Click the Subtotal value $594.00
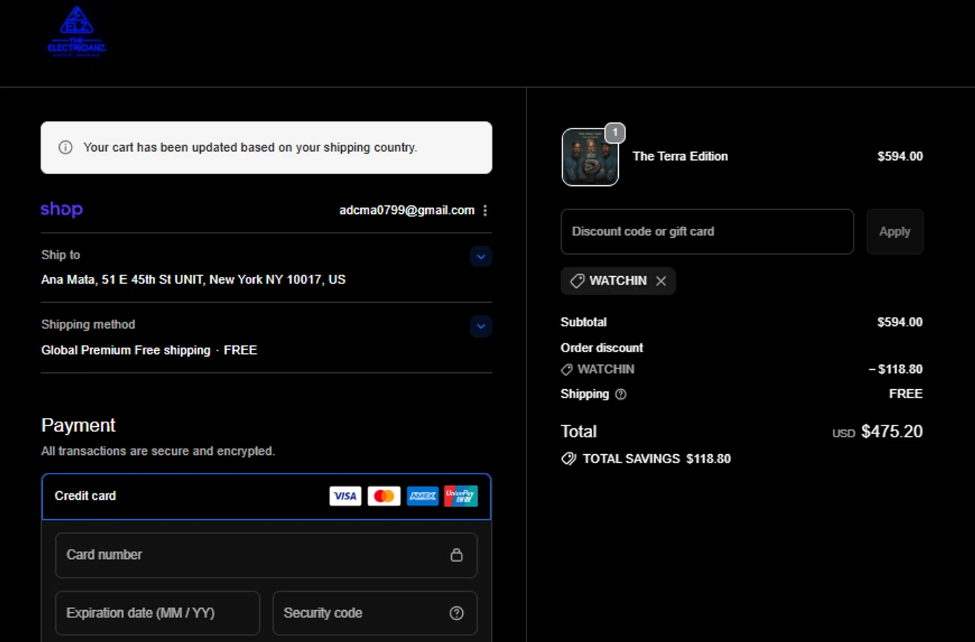Viewport: 975px width, 642px height. coord(900,322)
